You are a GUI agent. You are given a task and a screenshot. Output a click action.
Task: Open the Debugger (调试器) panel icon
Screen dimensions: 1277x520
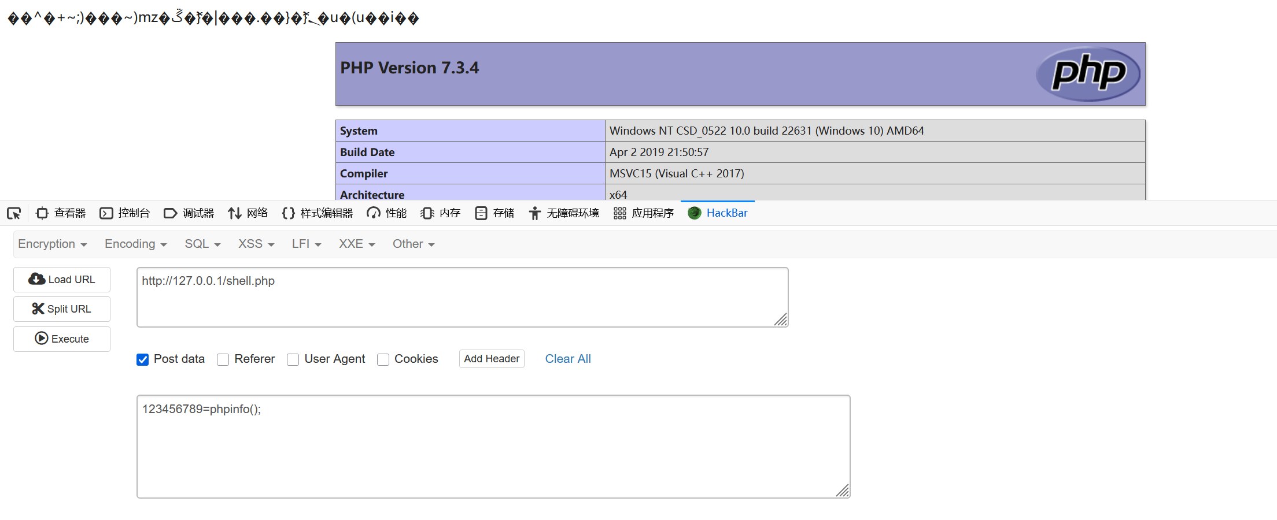(170, 213)
